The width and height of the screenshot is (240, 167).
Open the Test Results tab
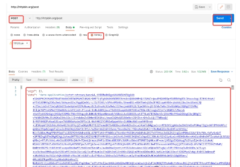pos(56,72)
